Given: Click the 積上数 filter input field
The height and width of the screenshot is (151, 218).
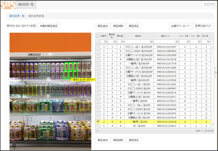Looking at the screenshot, I should pyautogui.click(x=204, y=41).
